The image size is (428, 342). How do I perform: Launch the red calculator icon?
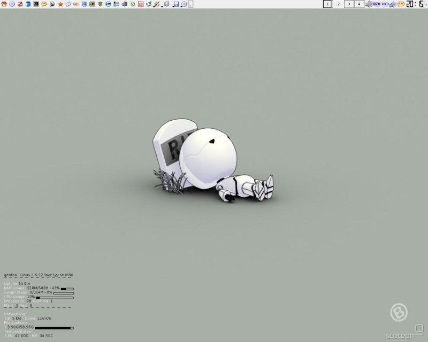[x=141, y=4]
